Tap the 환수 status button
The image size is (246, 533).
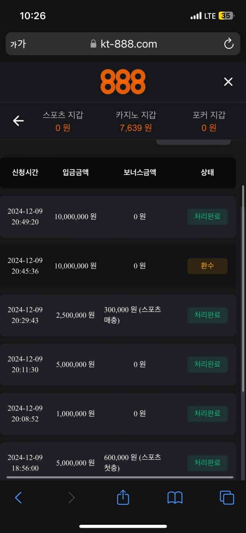[207, 266]
